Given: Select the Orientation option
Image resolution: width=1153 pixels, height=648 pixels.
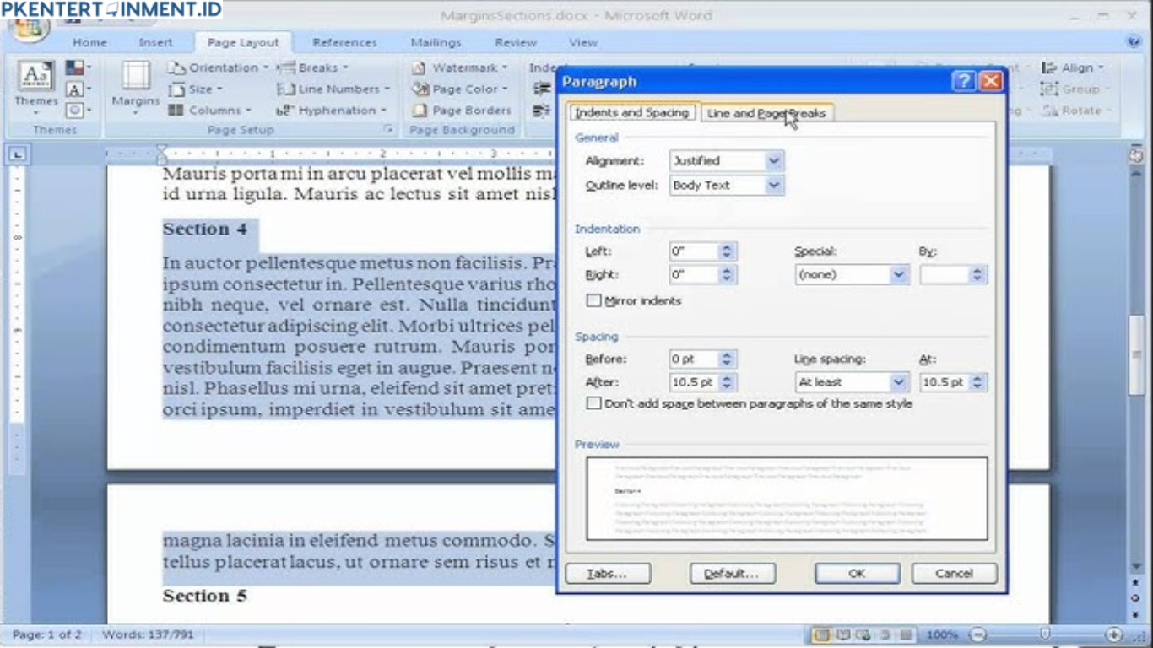Looking at the screenshot, I should [x=218, y=67].
